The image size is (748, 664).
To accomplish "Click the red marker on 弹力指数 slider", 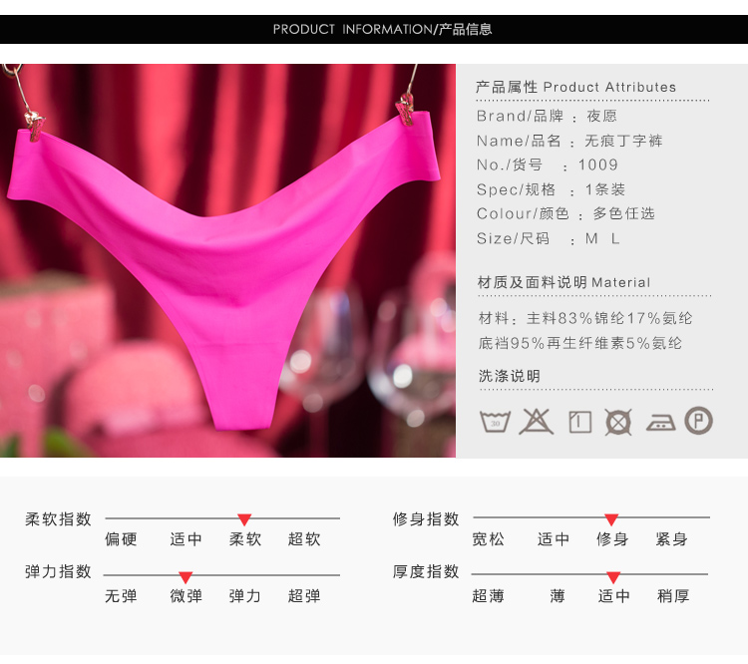I will pyautogui.click(x=186, y=577).
